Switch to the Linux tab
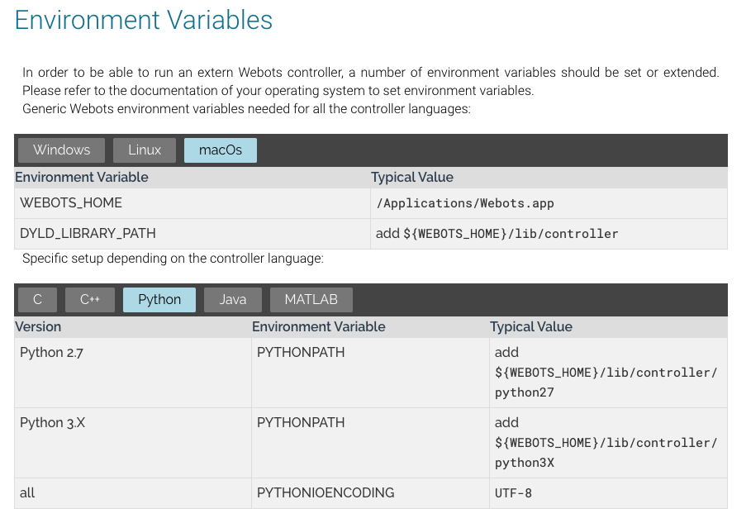The image size is (751, 523). pos(144,150)
